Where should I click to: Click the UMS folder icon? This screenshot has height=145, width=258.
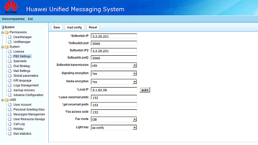click(x=6, y=100)
